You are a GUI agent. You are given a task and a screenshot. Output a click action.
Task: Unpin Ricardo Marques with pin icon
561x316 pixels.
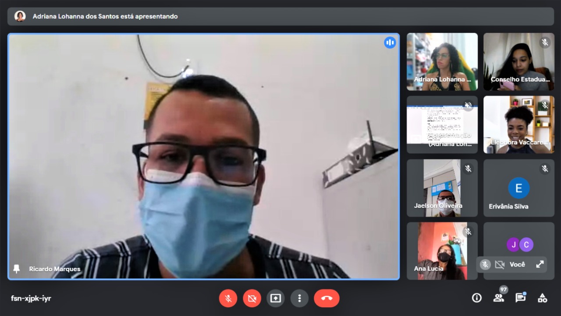coord(17,269)
